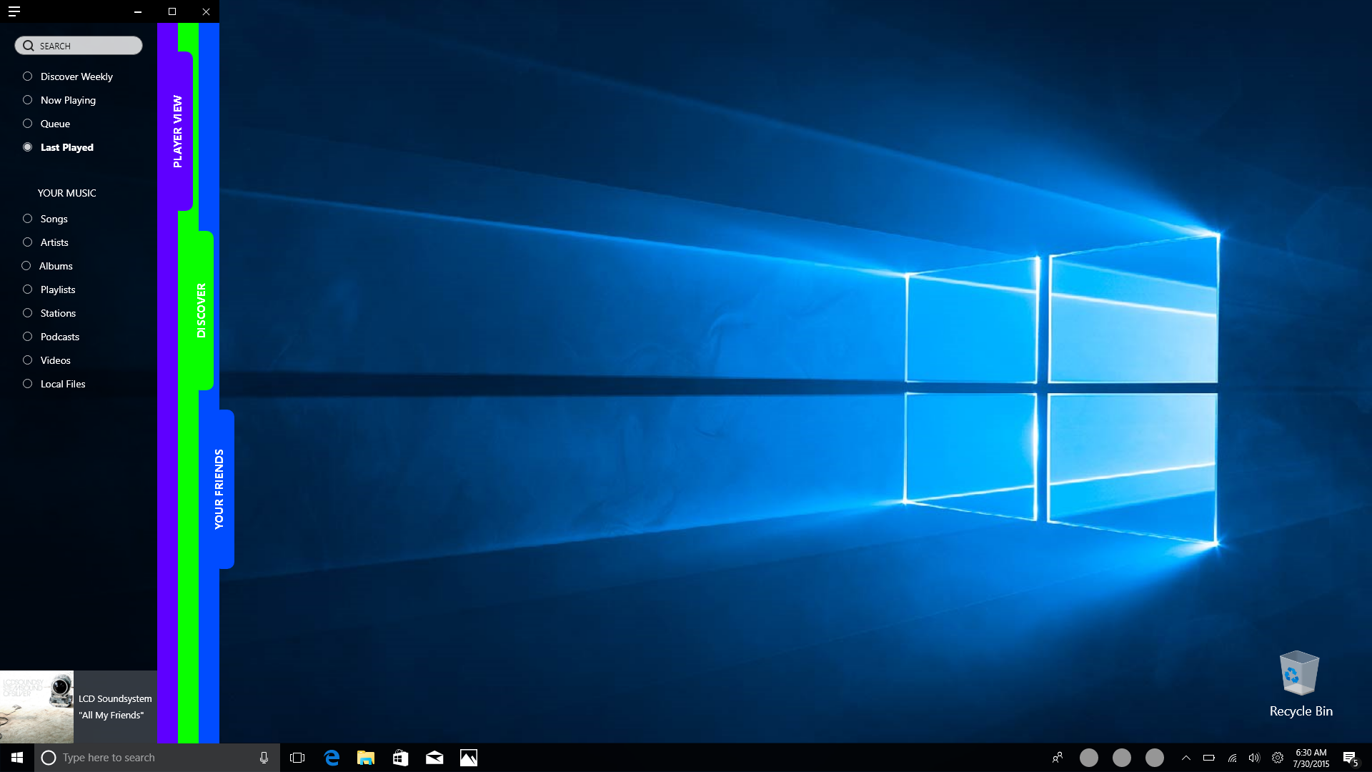Open the Photos app taskbar icon
This screenshot has height=772, width=1372.
pyautogui.click(x=469, y=758)
